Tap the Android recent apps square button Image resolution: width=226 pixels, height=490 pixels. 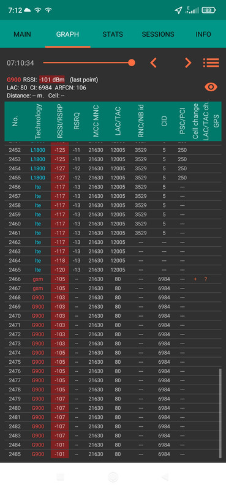point(61,477)
